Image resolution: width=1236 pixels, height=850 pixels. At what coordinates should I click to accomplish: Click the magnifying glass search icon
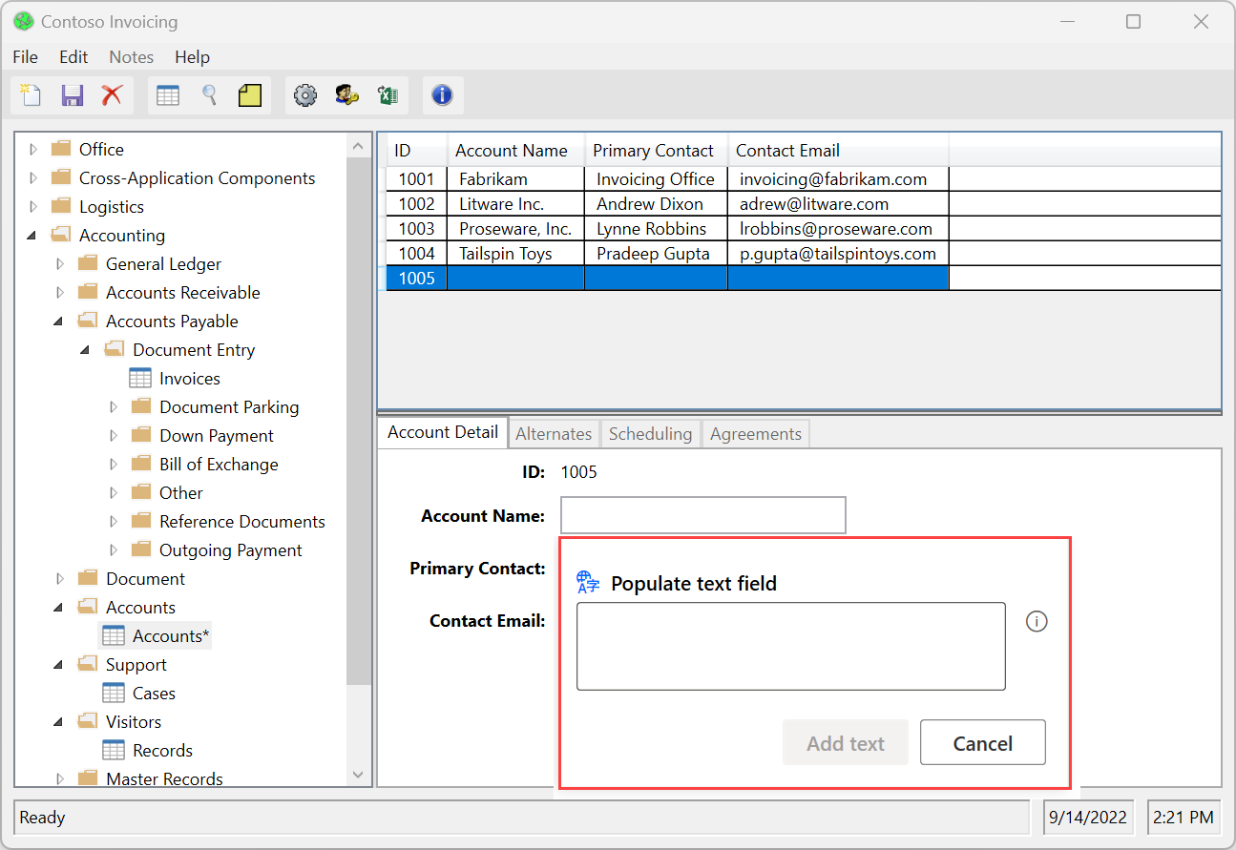click(209, 95)
